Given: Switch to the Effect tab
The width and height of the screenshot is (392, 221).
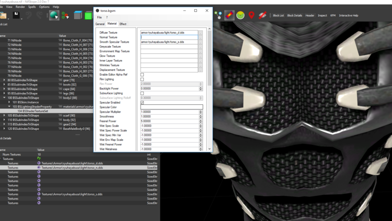Looking at the screenshot, I should coord(123,24).
